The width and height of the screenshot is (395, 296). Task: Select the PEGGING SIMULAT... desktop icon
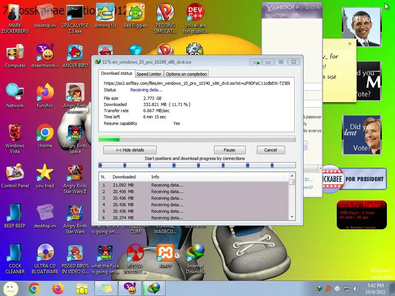click(165, 19)
